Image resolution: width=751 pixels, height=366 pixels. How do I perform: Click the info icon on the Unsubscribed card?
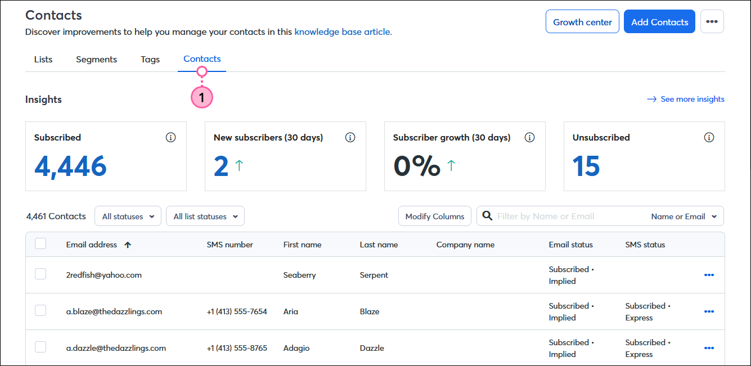point(709,137)
